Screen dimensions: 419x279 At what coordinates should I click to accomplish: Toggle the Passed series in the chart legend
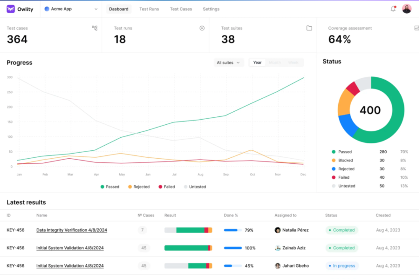point(110,187)
